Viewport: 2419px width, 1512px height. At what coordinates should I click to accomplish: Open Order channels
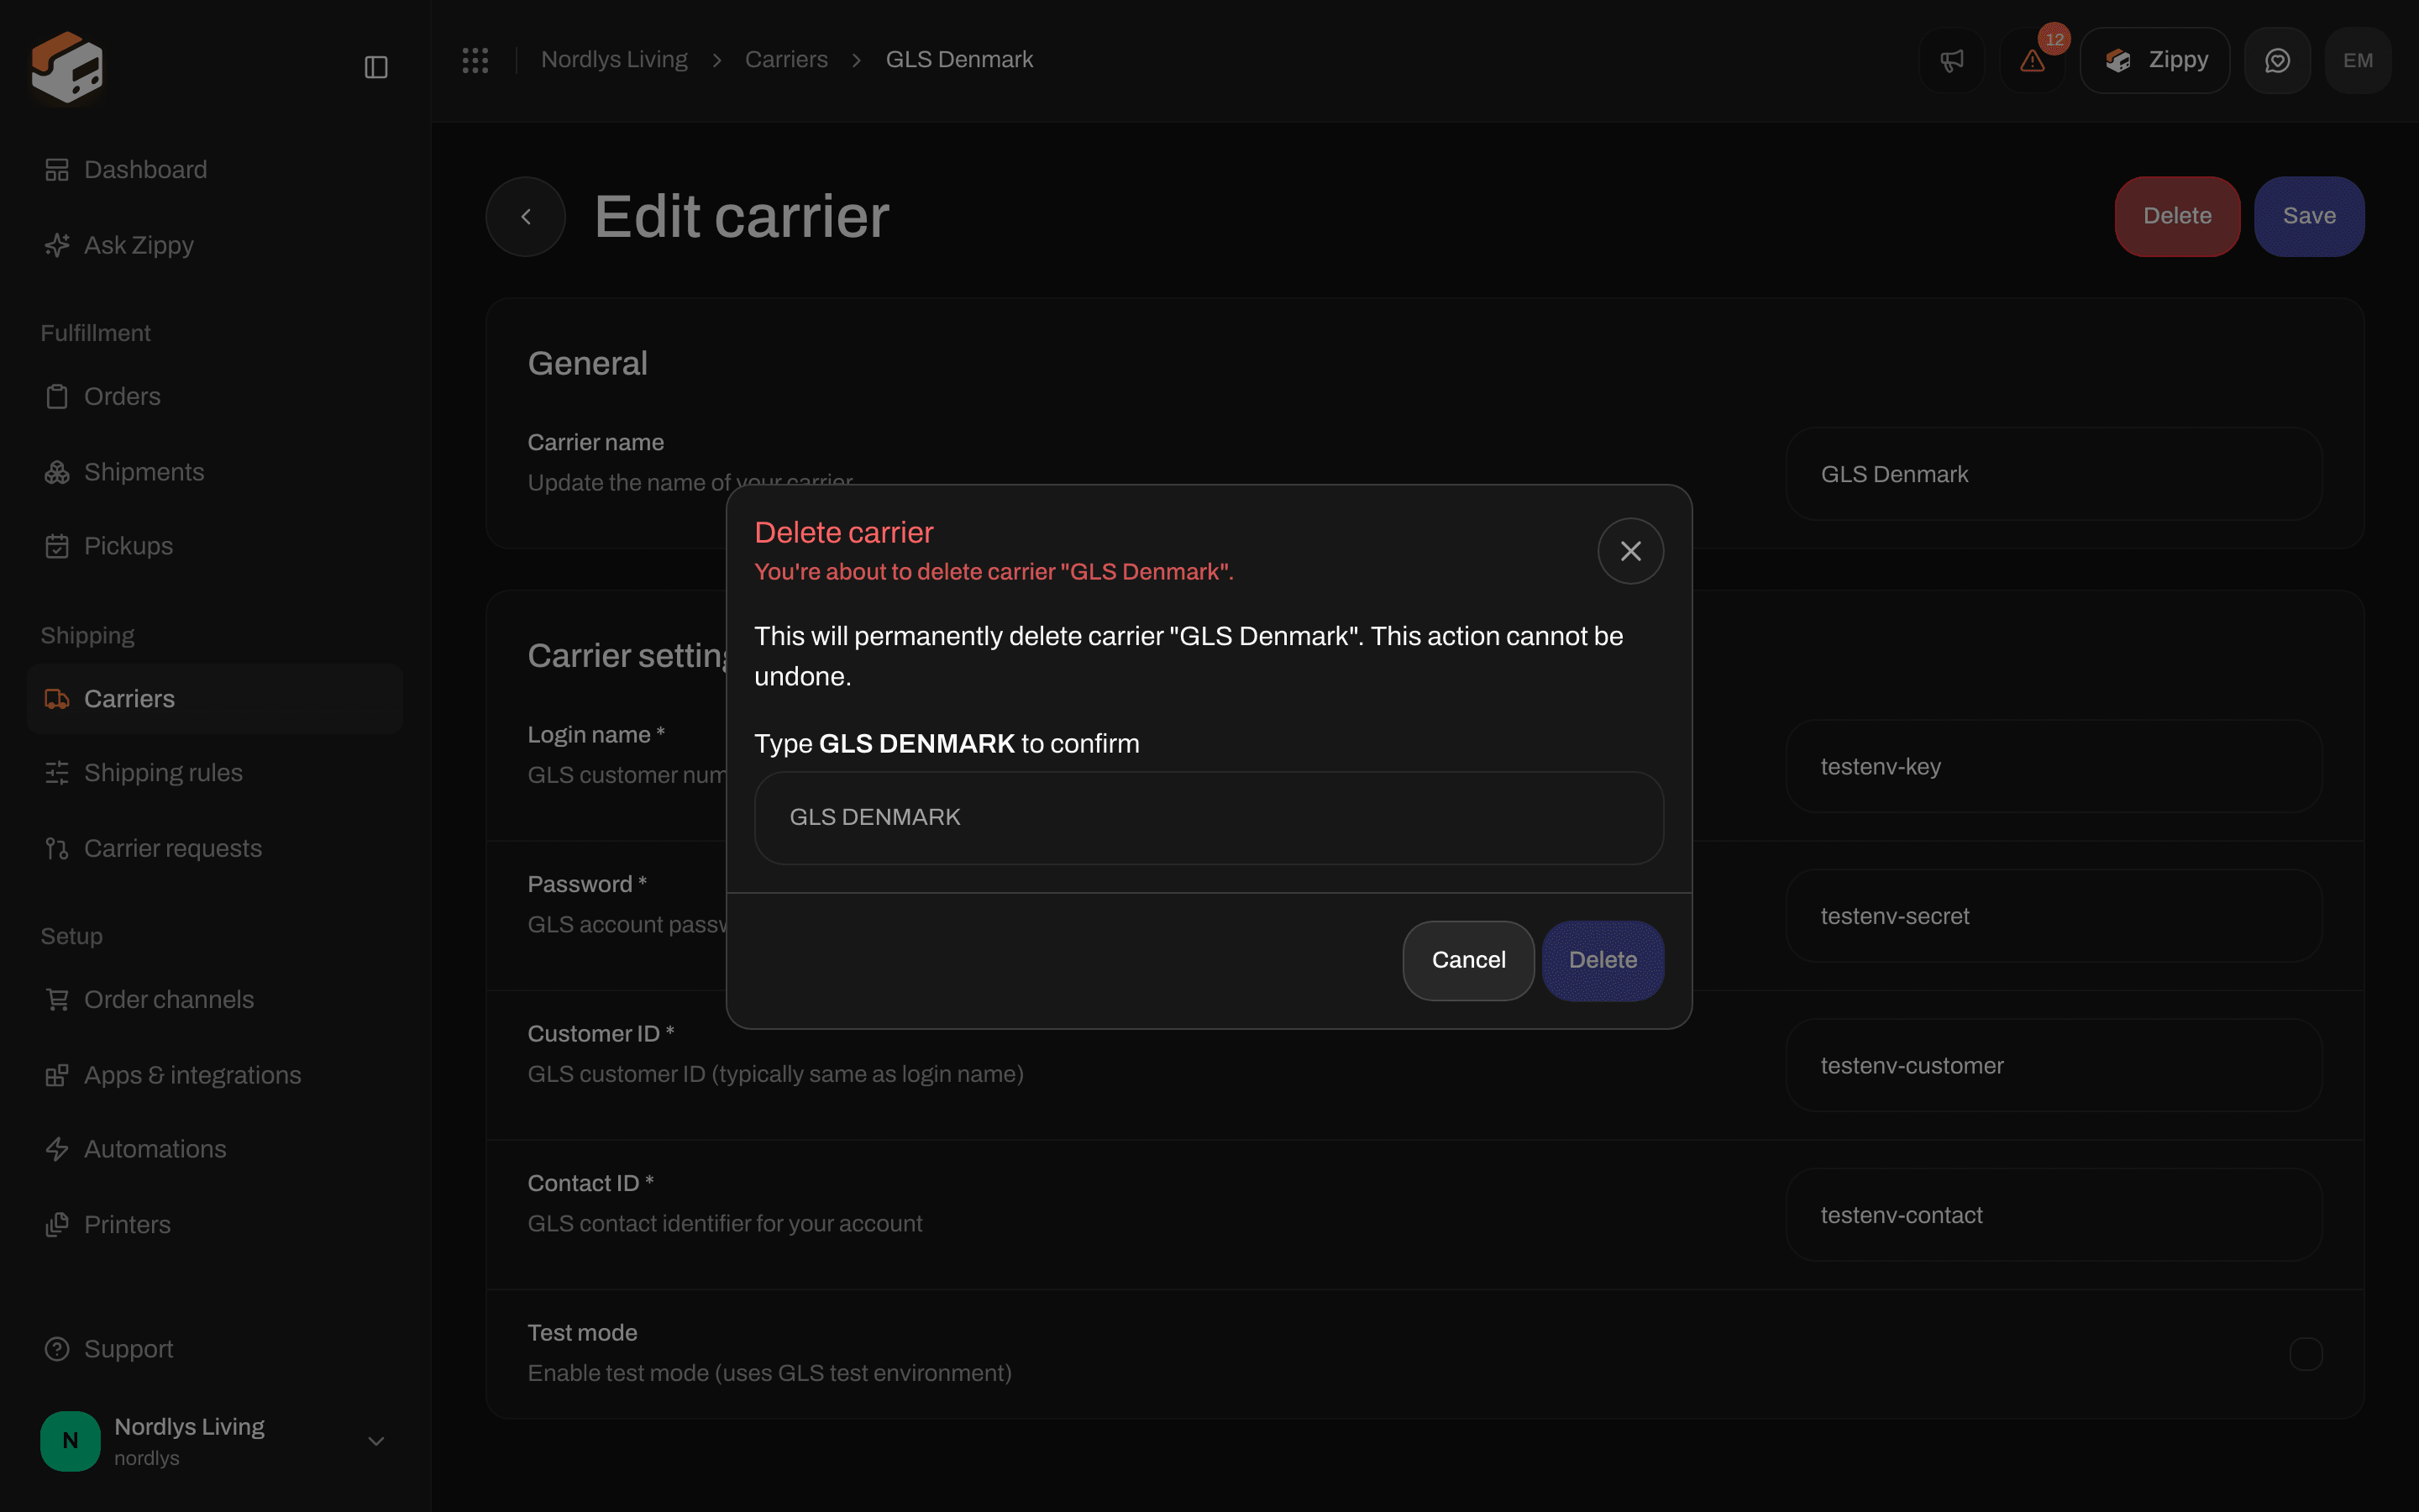215,1000
